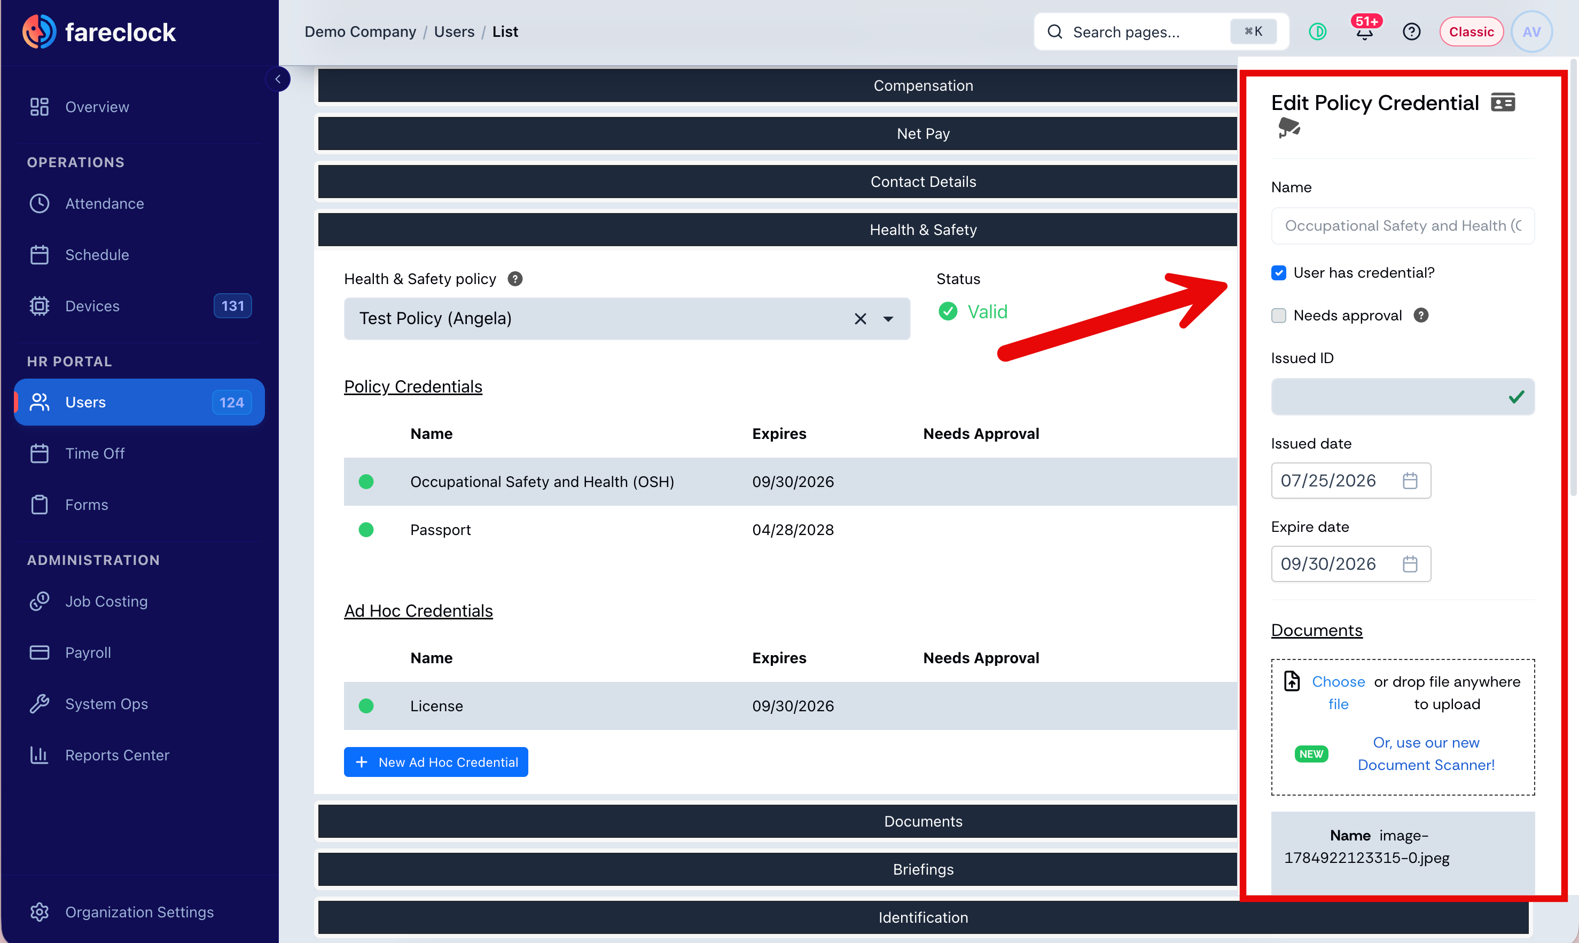Open calendar picker for Issued date
The image size is (1579, 943).
click(1410, 481)
